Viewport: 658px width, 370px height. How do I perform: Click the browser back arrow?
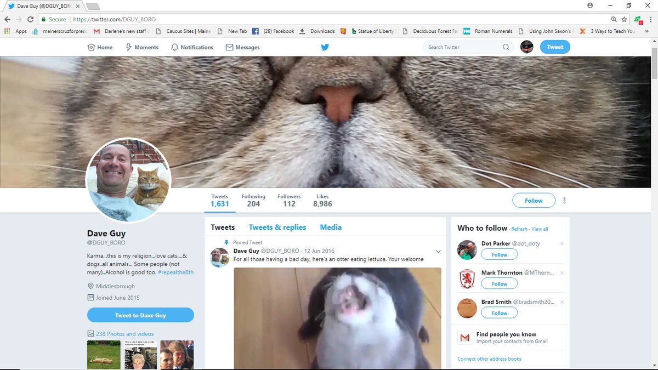[x=7, y=19]
